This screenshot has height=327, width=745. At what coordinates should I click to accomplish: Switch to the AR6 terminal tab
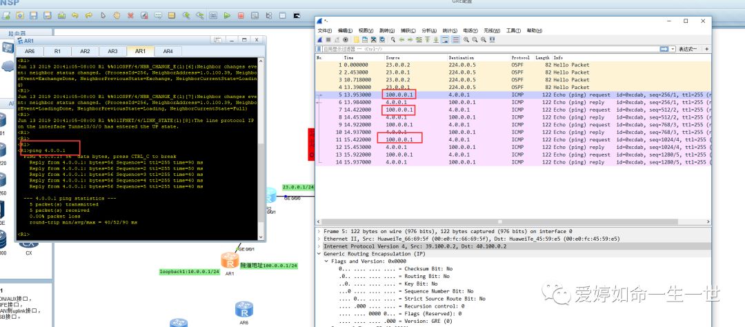tap(30, 51)
